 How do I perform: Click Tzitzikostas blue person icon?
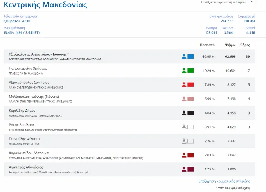(184, 56)
